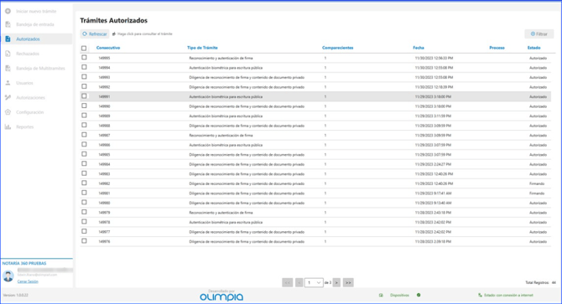The width and height of the screenshot is (562, 304).
Task: Click the NOTARÍA 360 PRUEBAS label
Action: tap(24, 263)
